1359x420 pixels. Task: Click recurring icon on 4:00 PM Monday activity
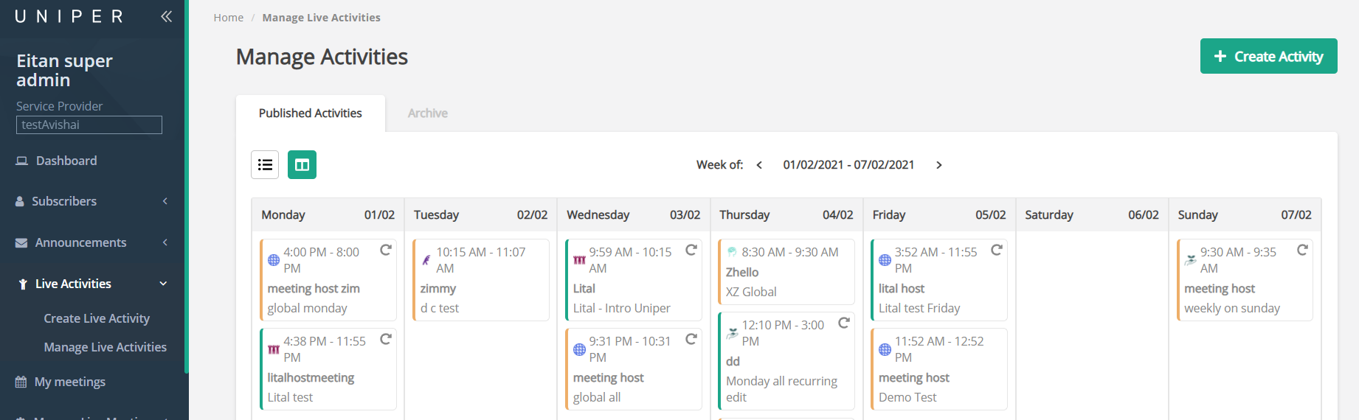tap(385, 251)
